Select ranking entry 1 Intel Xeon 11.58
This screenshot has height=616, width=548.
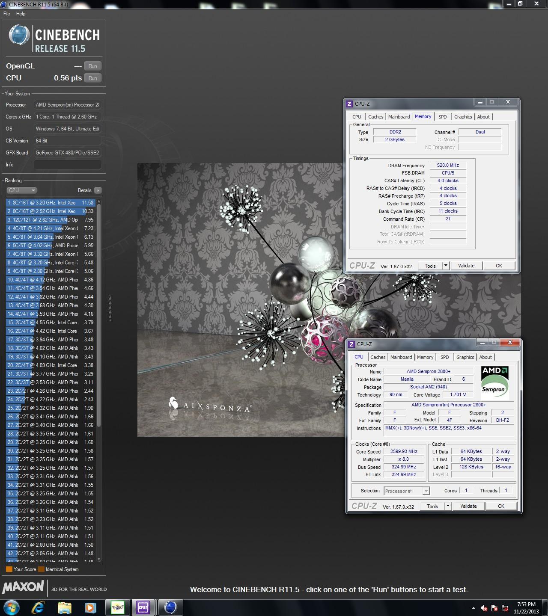51,203
